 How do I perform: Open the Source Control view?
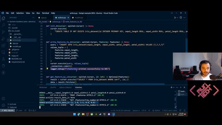3,32
